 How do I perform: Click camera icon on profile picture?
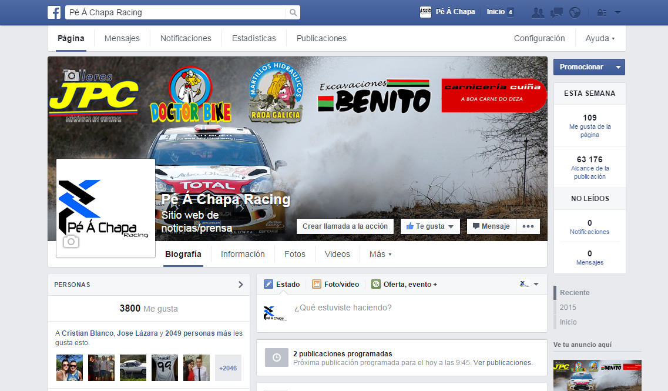[71, 242]
